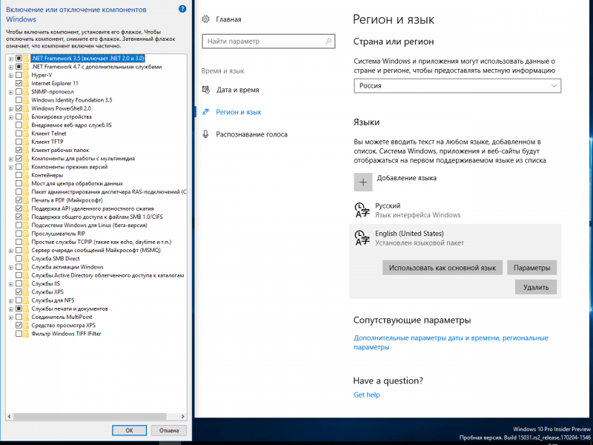This screenshot has height=445, width=593.
Task: Enable the Контейнеры checkbox
Action: pyautogui.click(x=19, y=175)
